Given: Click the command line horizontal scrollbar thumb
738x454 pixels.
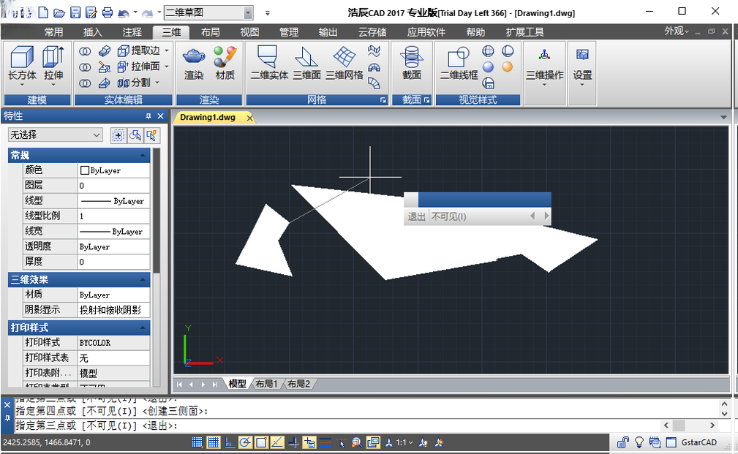Looking at the screenshot, I should tap(679, 425).
